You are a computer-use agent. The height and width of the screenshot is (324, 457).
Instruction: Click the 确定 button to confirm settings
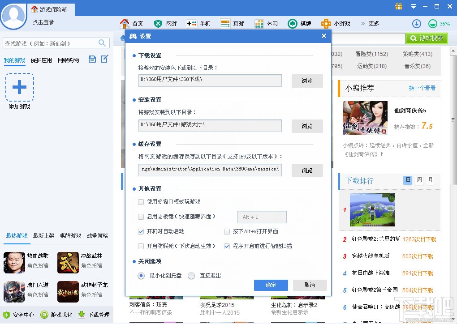[x=271, y=285]
